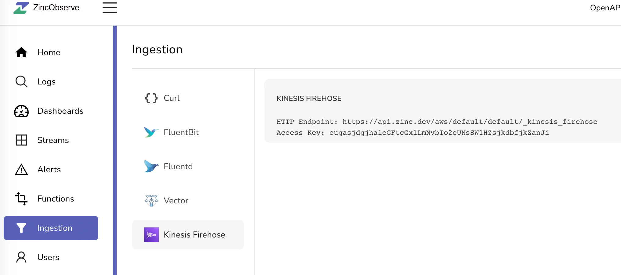Viewport: 621px width, 275px height.
Task: Select the Users person icon
Action: pyautogui.click(x=21, y=257)
